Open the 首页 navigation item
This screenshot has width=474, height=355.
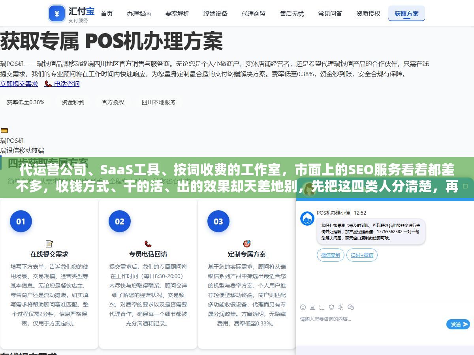[107, 13]
